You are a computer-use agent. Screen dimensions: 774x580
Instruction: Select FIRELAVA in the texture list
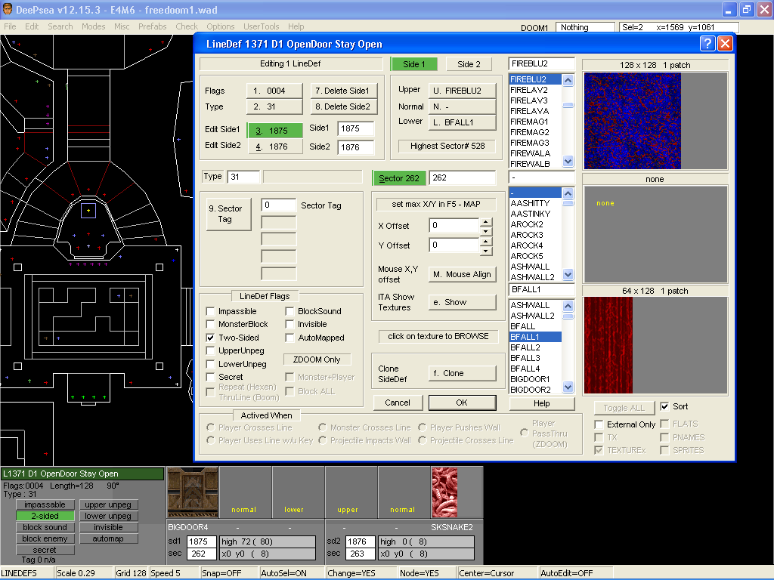(535, 111)
